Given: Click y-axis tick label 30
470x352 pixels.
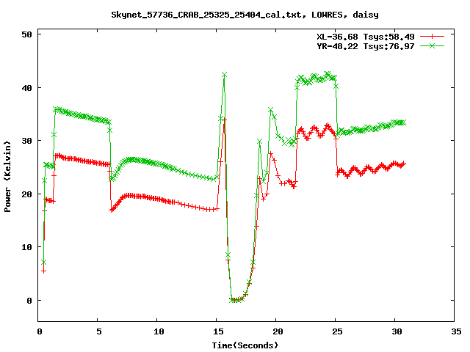Looking at the screenshot, I should click(x=26, y=141).
